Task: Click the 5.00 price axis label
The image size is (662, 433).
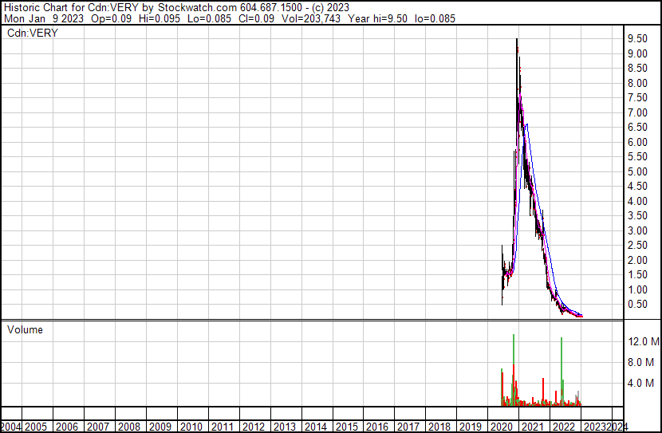Action: coord(637,171)
